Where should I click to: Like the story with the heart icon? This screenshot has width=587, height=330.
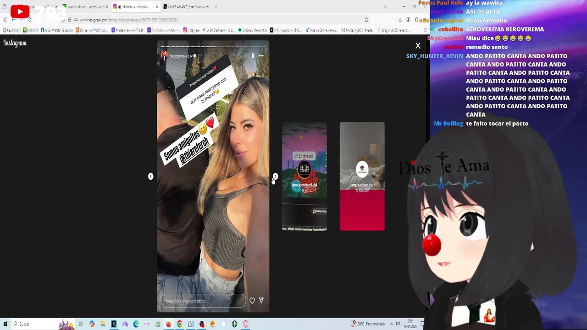tap(252, 301)
